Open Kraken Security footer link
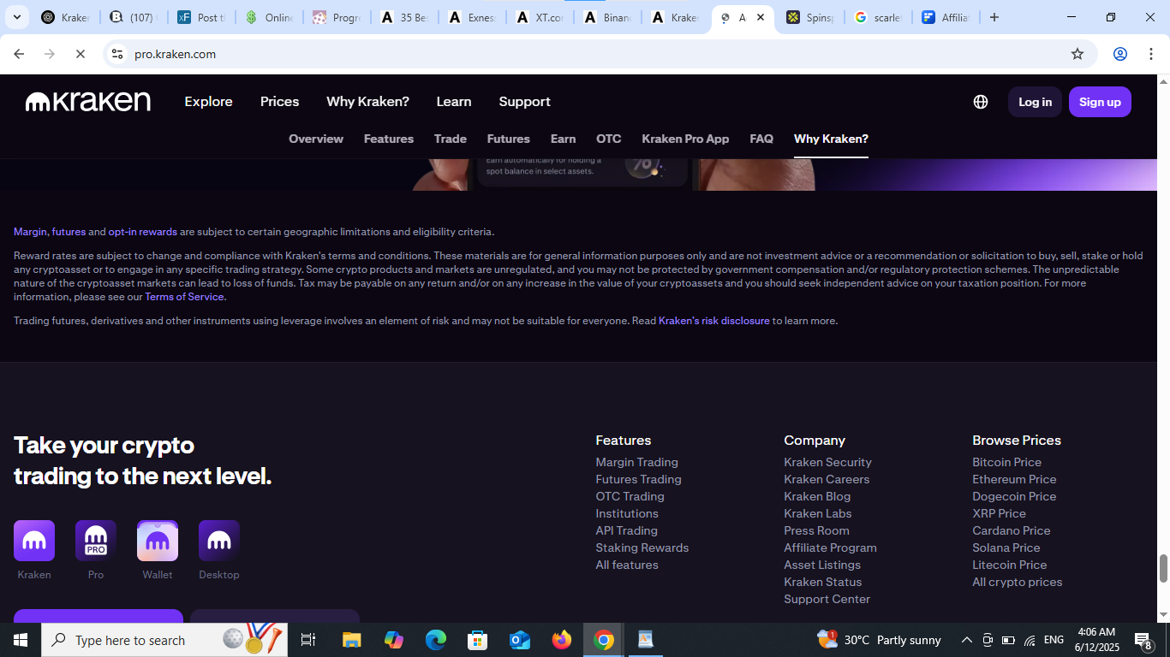Image resolution: width=1170 pixels, height=657 pixels. [827, 462]
